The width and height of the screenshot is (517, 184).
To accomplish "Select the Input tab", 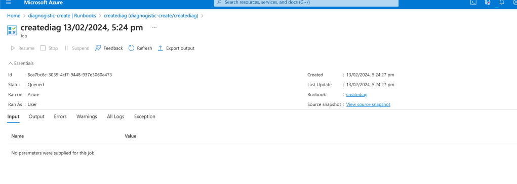I will click(x=14, y=116).
